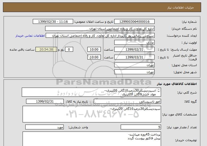Click the goods group field امور تاسیساتی
207x146 pixels.
pyautogui.click(x=127, y=102)
